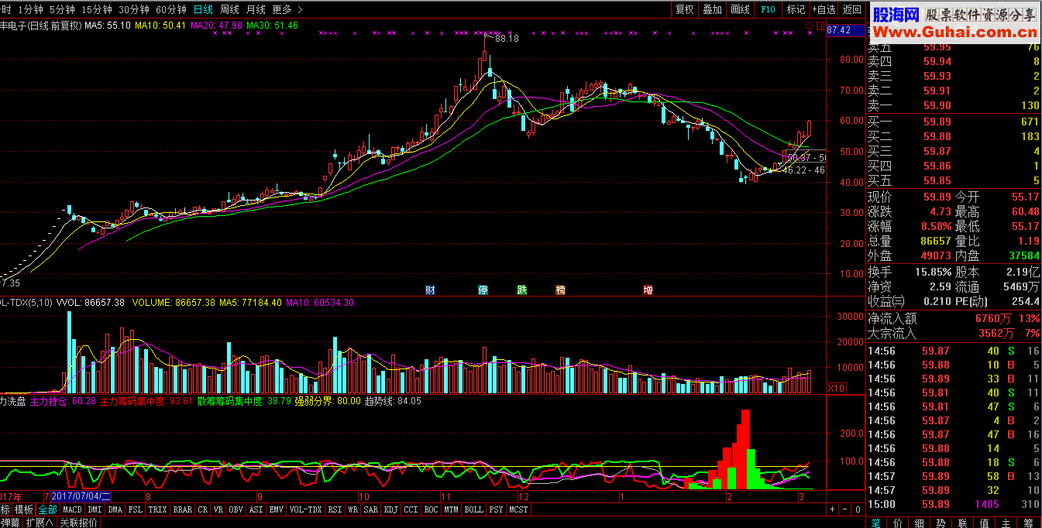Click the X10 volume scale indicator
1042x528 pixels.
(x=836, y=388)
